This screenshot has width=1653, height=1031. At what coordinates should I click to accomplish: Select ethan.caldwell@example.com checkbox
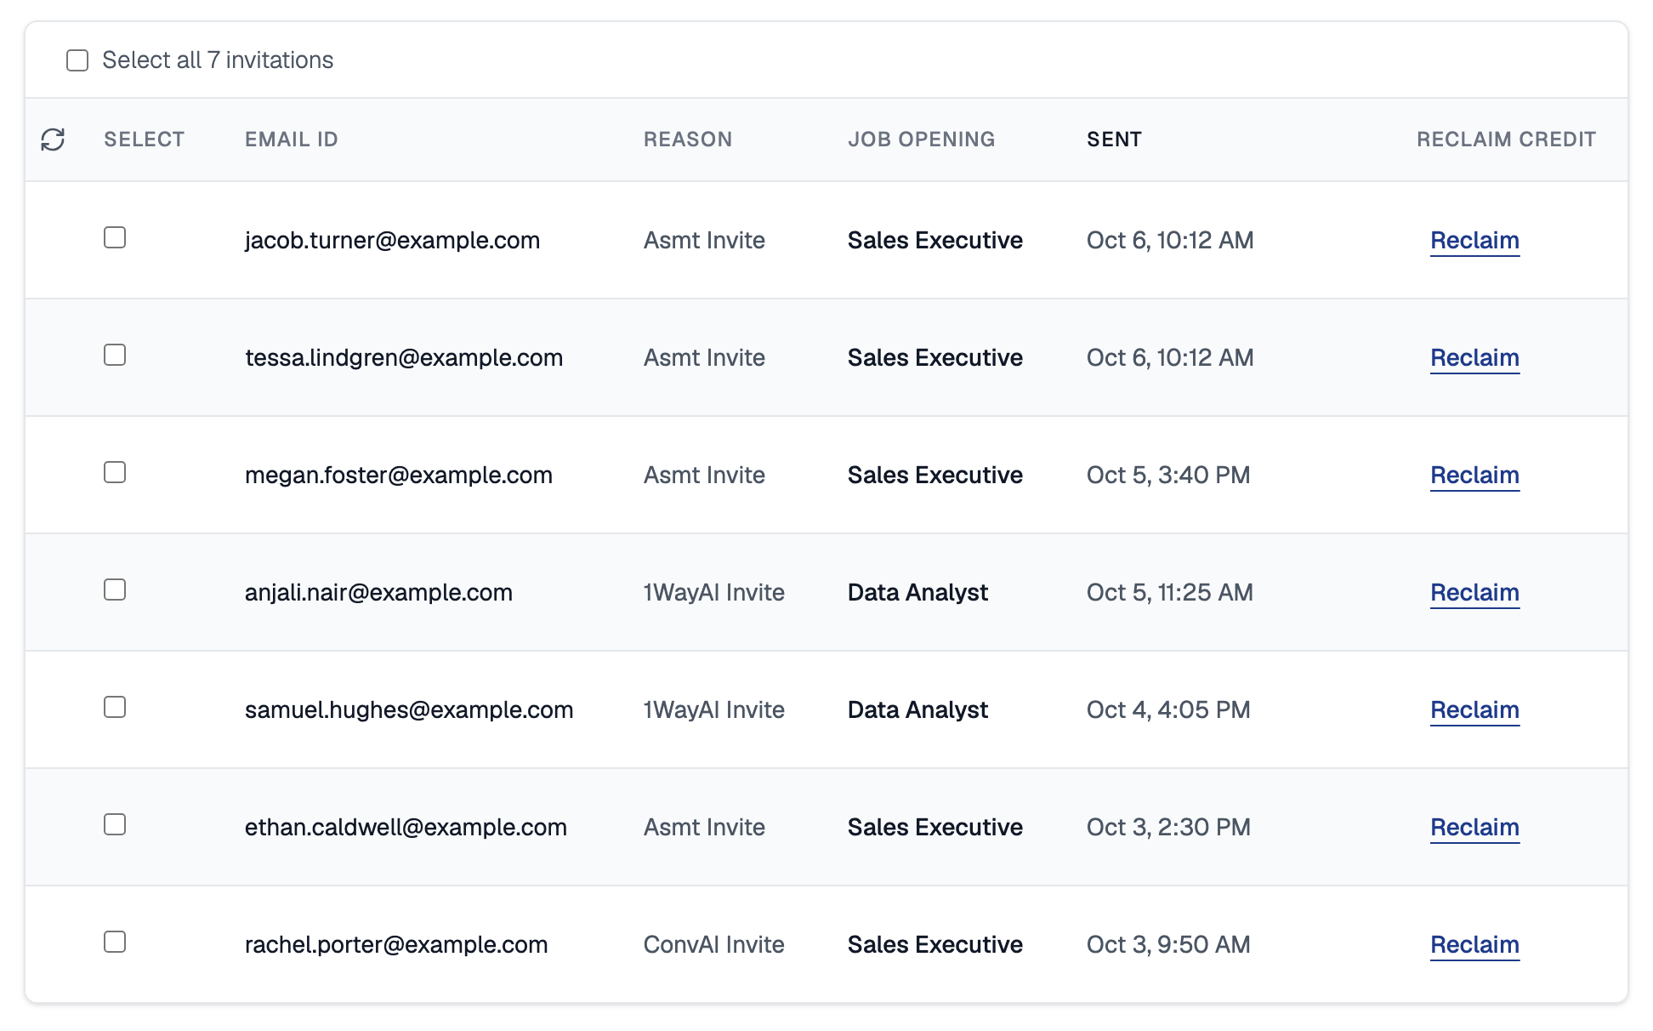point(115,824)
